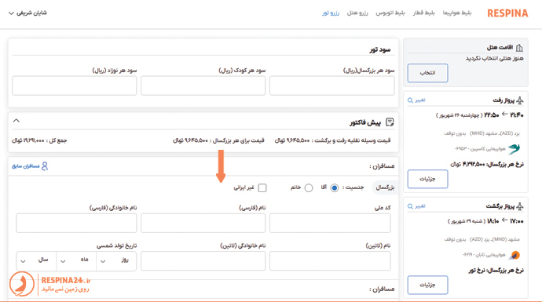Click the هنوز هتلی انتخاب نکردید message
The height and width of the screenshot is (302, 542).
click(494, 58)
